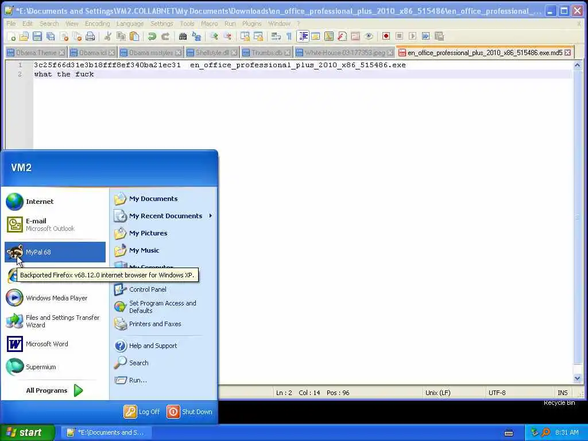Toggle the Indent Guide toolbar button
The image size is (588, 441).
303,36
